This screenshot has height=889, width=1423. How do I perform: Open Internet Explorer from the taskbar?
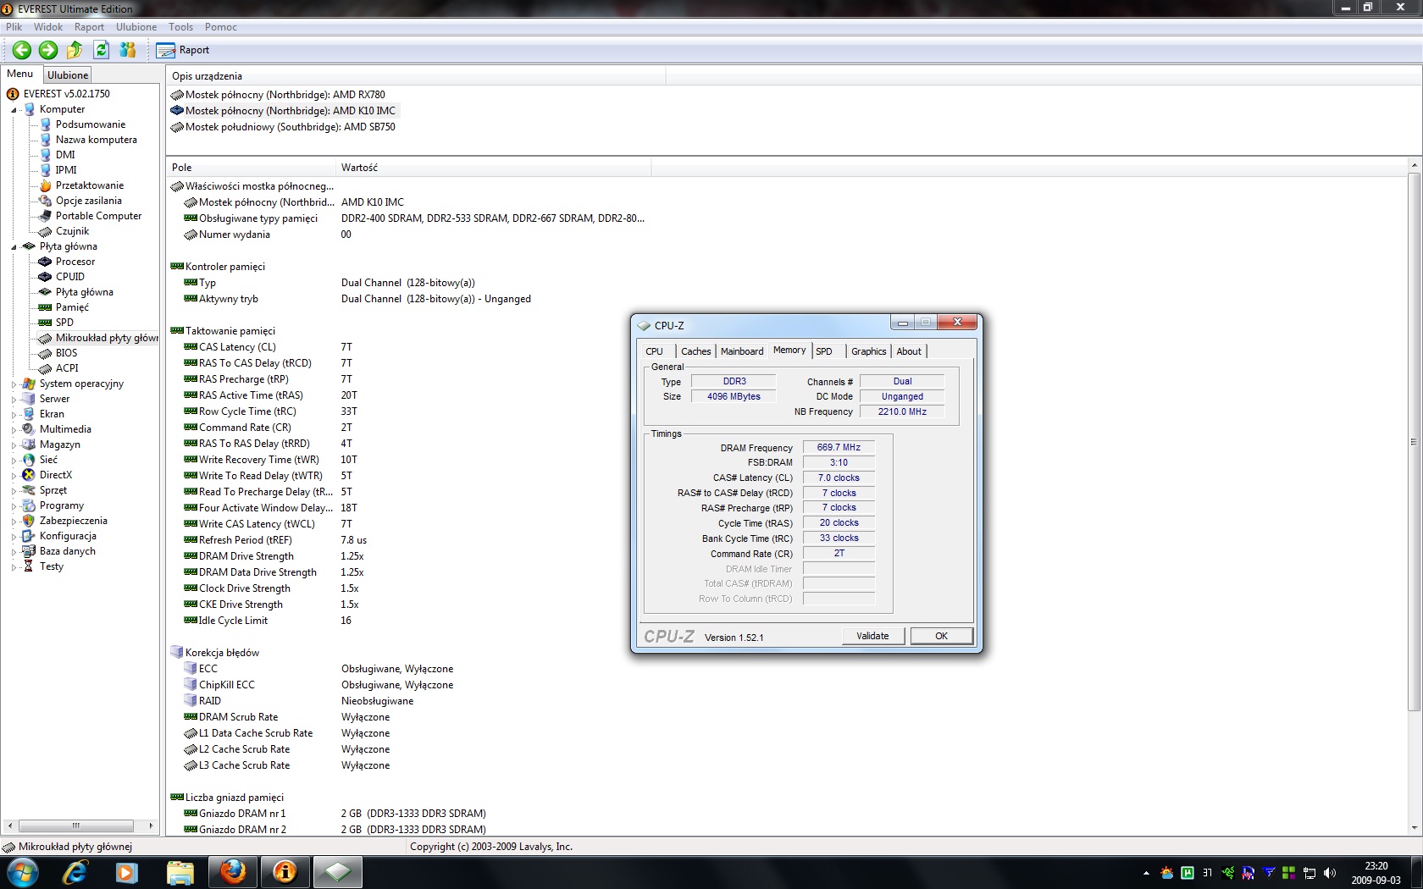[x=75, y=871]
